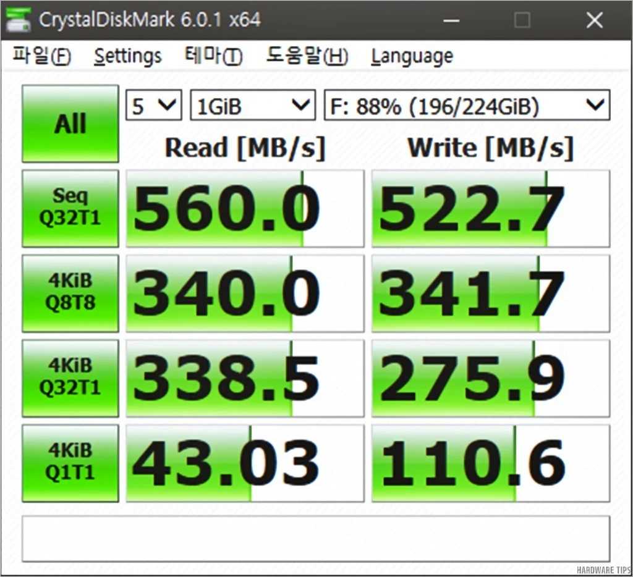Open the Settings menu
633x577 pixels.
tap(127, 56)
